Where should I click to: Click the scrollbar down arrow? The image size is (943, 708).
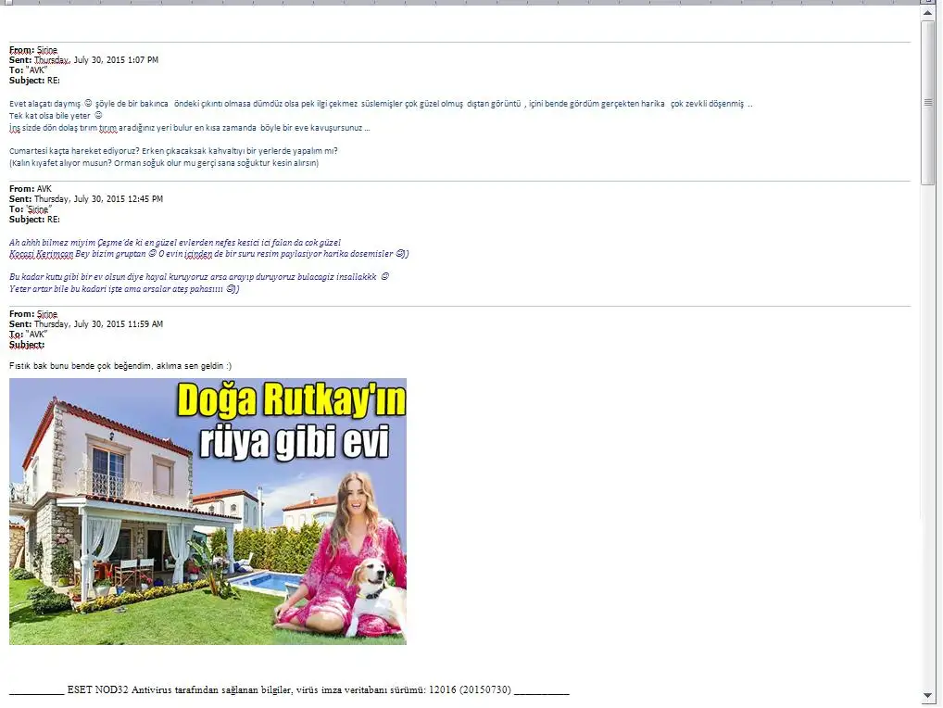coord(928,695)
